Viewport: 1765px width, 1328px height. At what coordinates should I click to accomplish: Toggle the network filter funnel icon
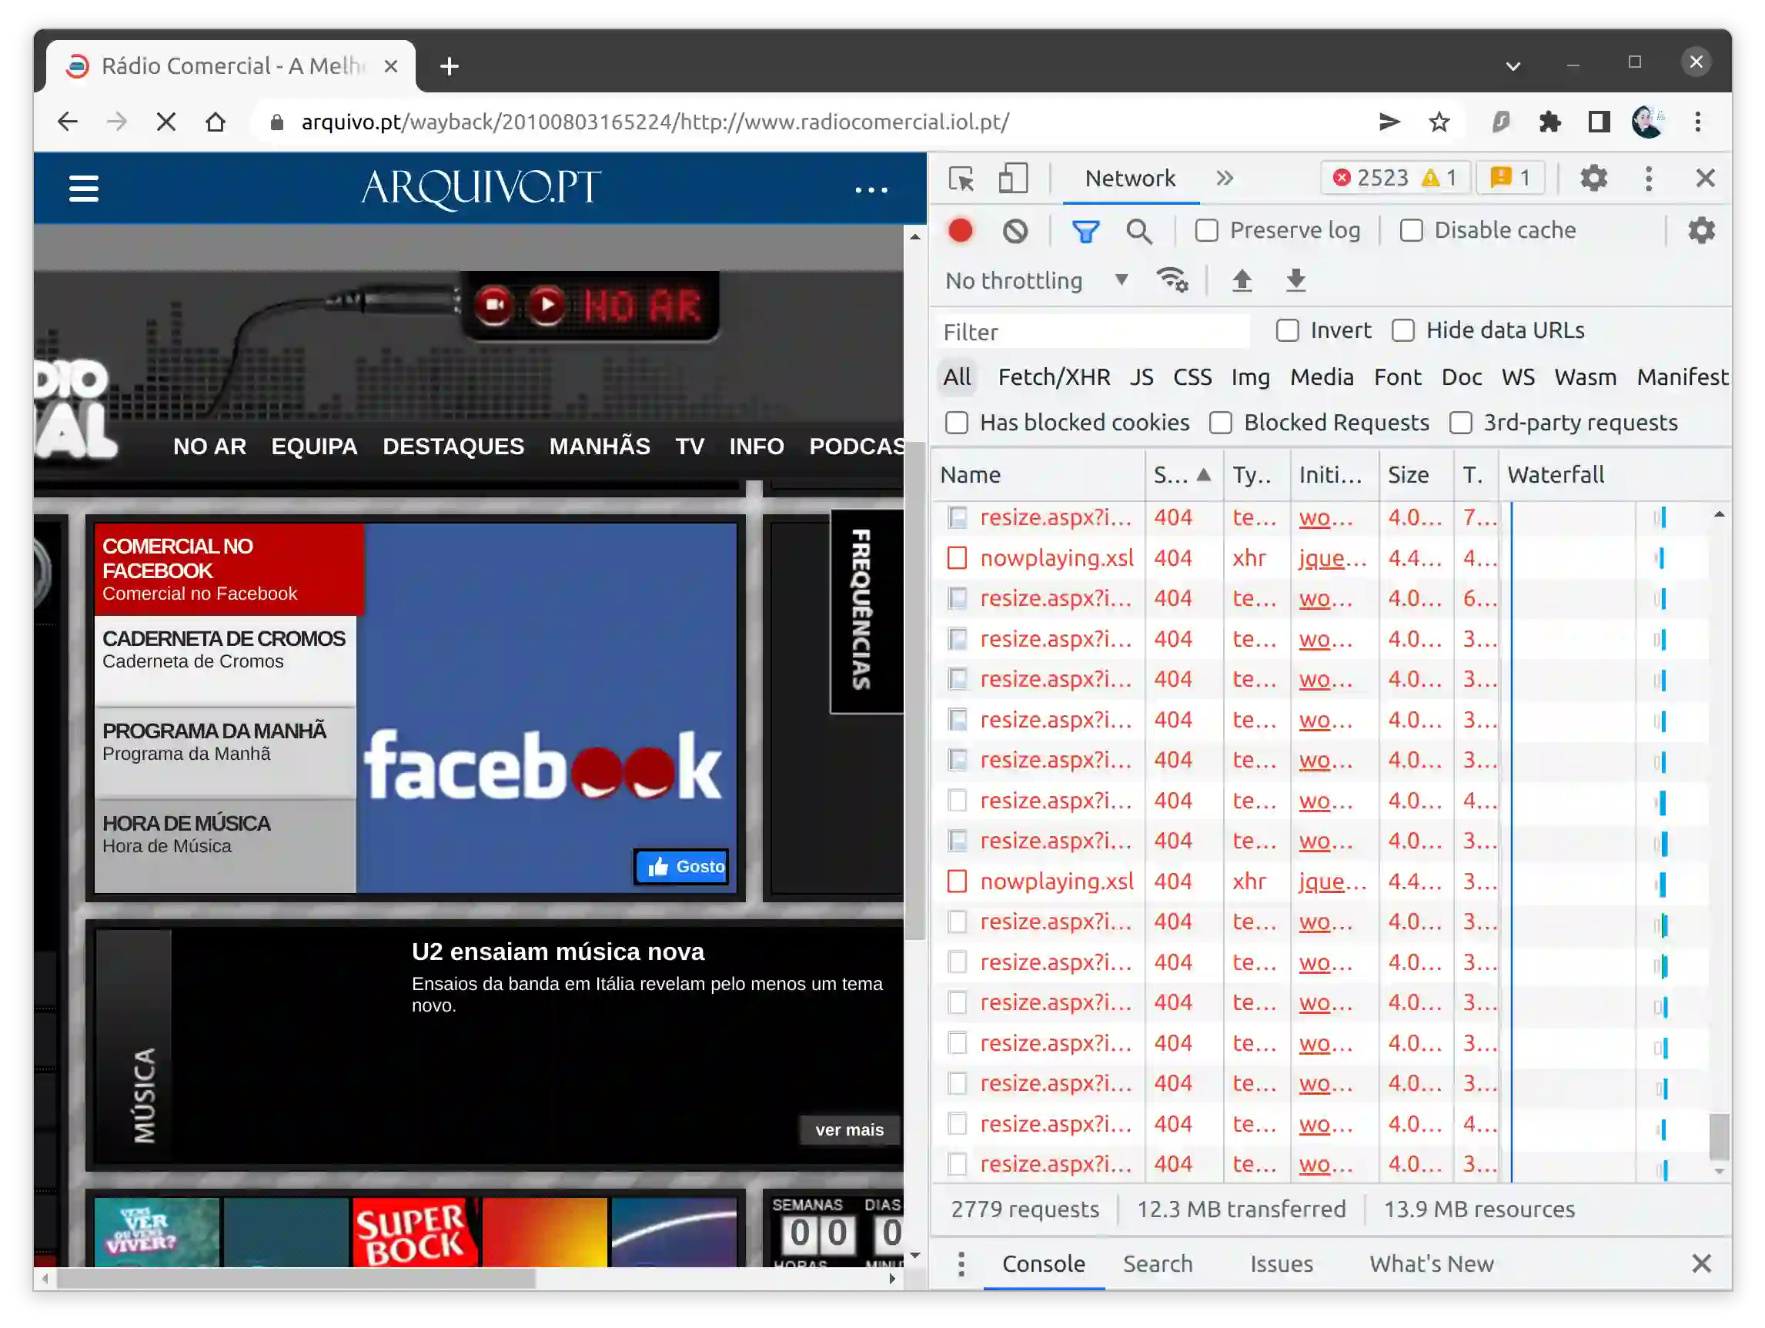coord(1085,232)
